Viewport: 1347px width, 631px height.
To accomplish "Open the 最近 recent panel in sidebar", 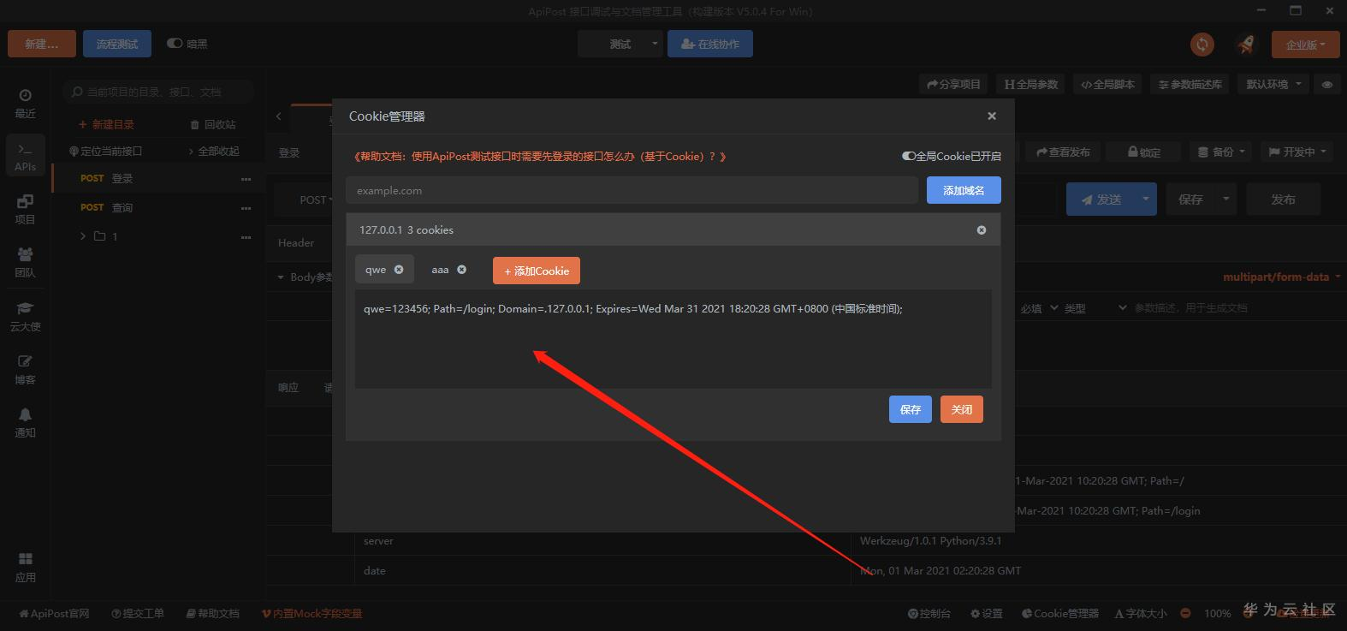I will point(25,103).
